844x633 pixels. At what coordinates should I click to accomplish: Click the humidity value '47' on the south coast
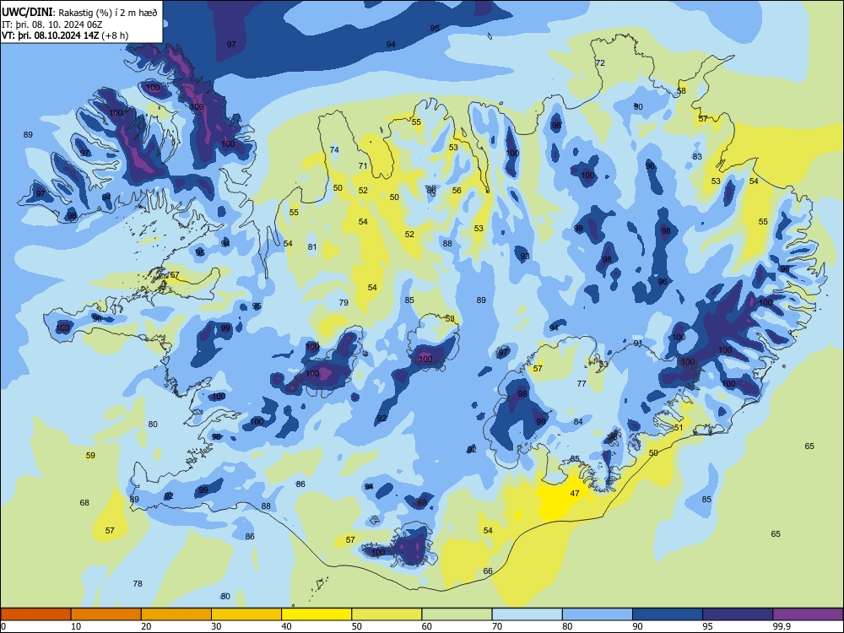point(575,493)
